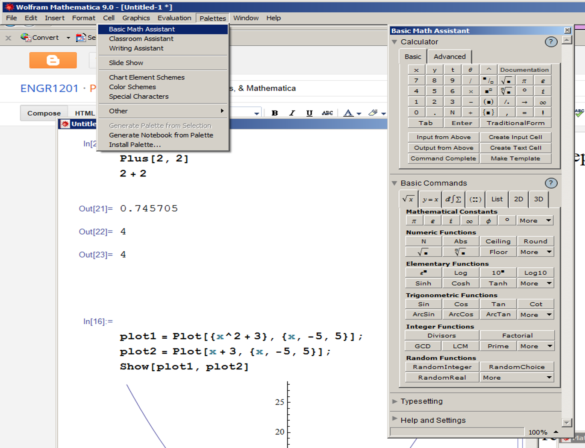Open the Evaluation menu in menu bar
The image size is (585, 448).
click(174, 18)
